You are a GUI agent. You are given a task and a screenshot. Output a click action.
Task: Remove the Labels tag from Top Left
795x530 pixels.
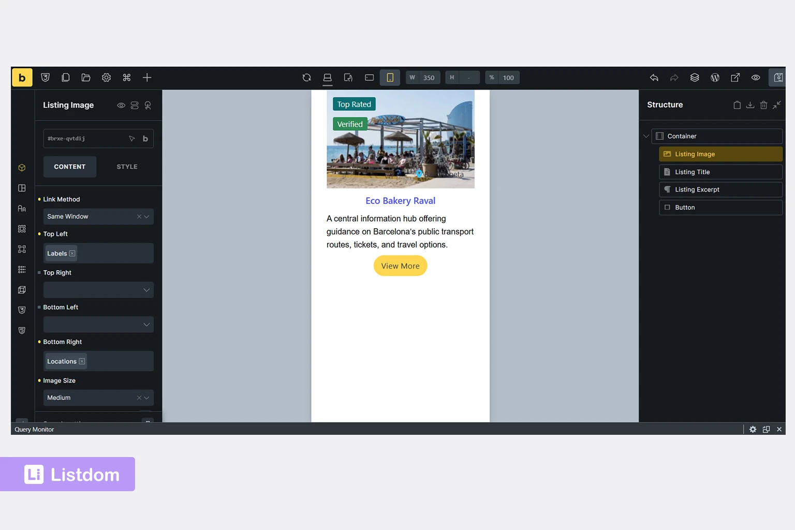coord(72,254)
